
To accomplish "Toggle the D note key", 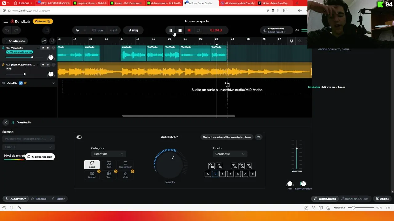I will coord(215,174).
